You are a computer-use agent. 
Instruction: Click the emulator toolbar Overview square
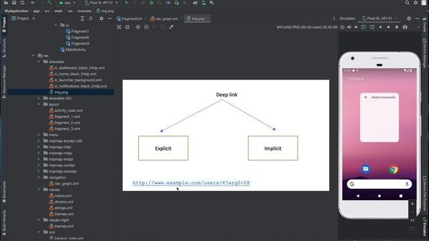coord(397,27)
